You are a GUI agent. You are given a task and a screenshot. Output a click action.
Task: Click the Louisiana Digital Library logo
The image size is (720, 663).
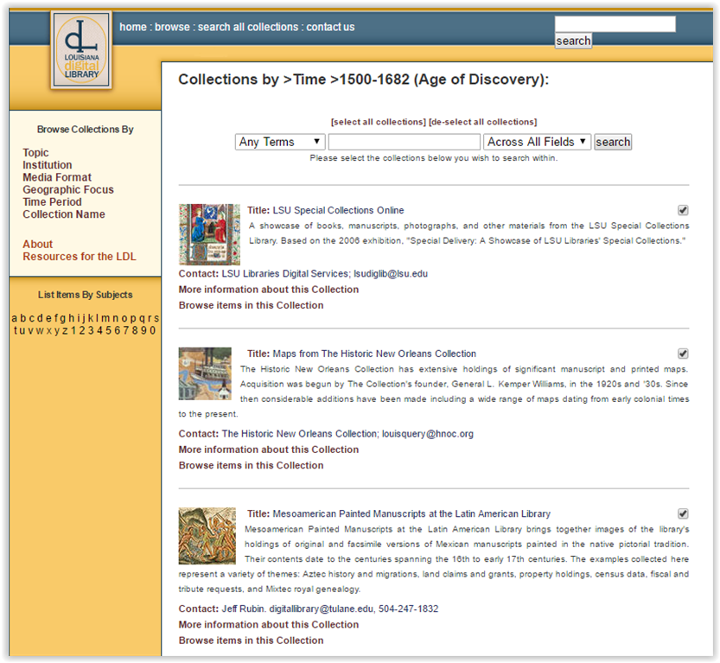[x=81, y=50]
